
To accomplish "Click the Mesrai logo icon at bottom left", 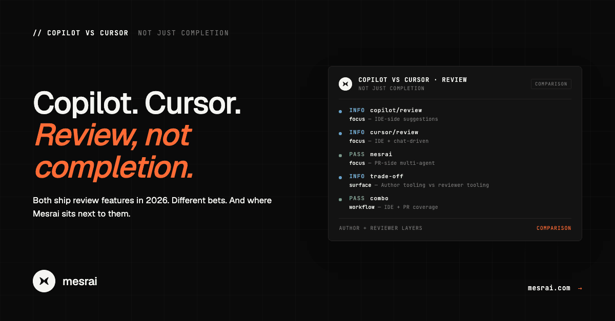I will click(44, 281).
